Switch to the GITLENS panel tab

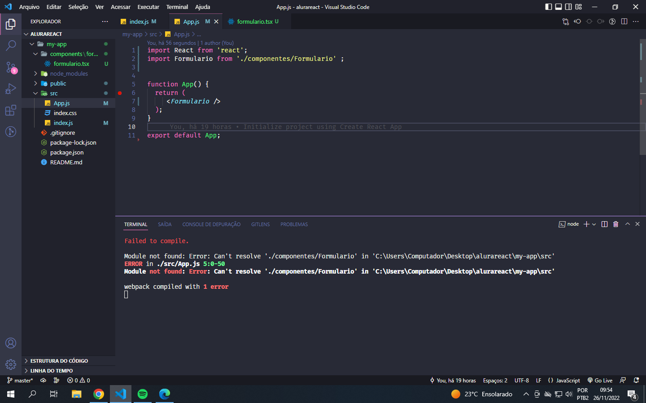[260, 224]
